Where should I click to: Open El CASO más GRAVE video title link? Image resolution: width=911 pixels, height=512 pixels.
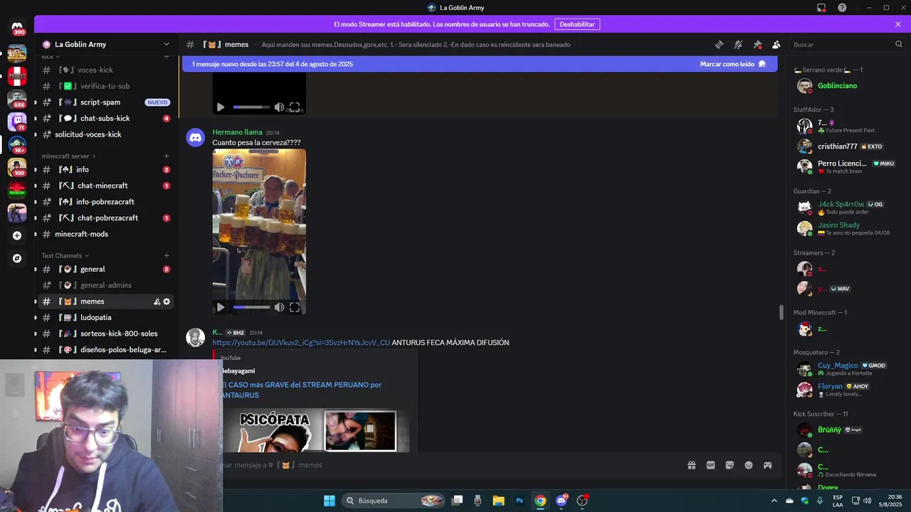[x=301, y=390]
